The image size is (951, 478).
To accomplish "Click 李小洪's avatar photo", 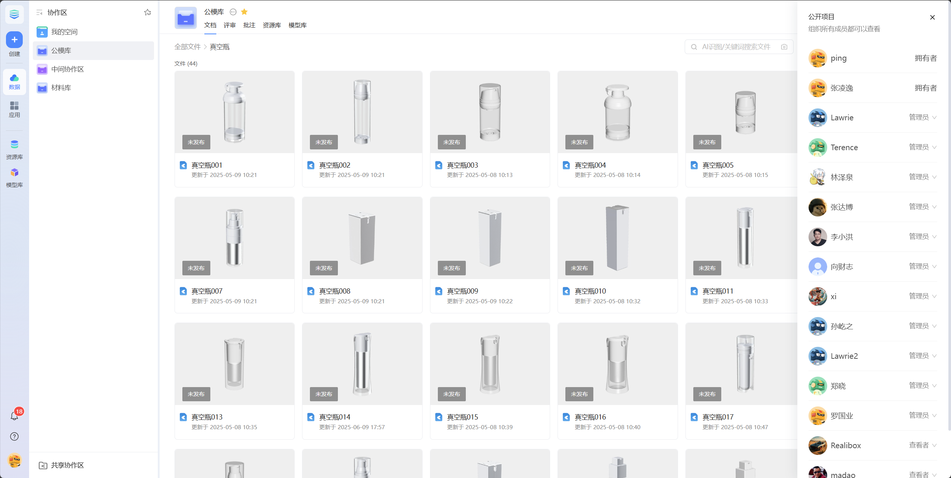I will pos(817,237).
